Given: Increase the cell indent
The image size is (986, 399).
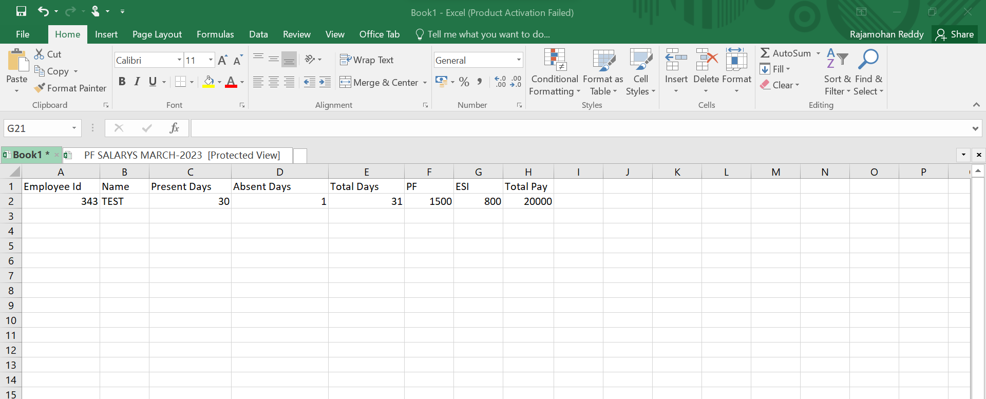Looking at the screenshot, I should 325,82.
